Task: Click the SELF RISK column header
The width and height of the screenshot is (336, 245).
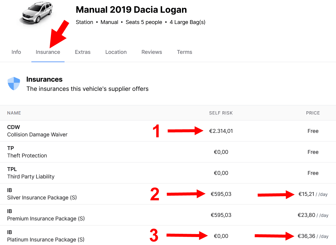Action: (221, 113)
